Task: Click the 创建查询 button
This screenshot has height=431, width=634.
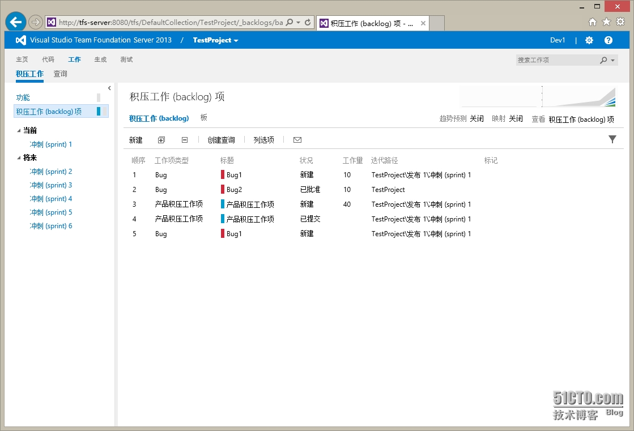Action: click(x=221, y=140)
